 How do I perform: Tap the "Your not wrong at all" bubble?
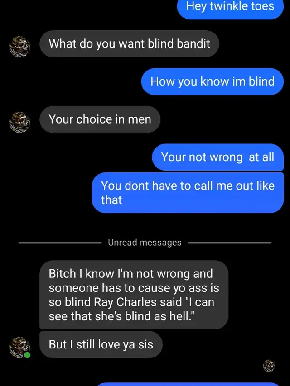pyautogui.click(x=218, y=157)
